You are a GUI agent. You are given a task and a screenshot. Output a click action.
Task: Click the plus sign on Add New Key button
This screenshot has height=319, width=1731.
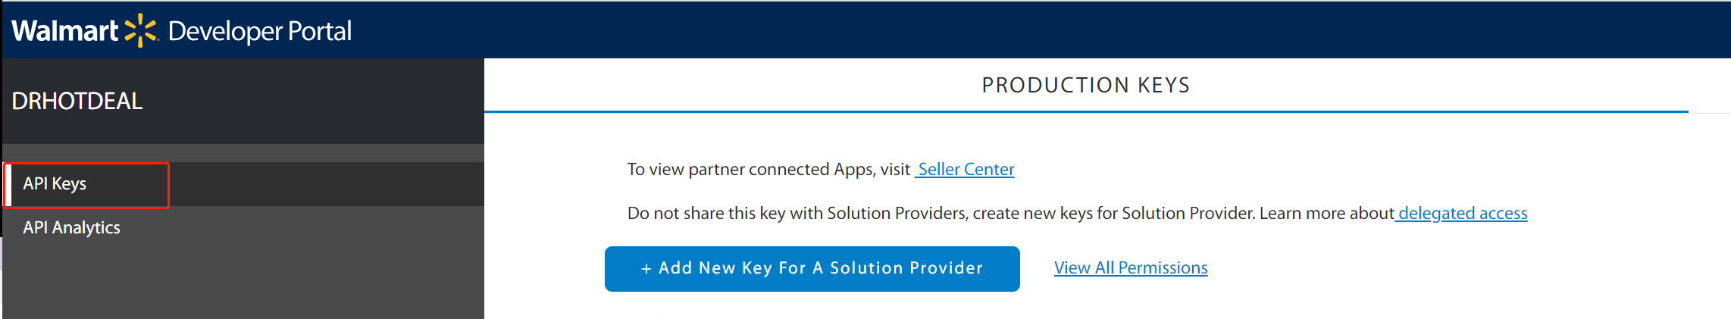[x=646, y=269]
